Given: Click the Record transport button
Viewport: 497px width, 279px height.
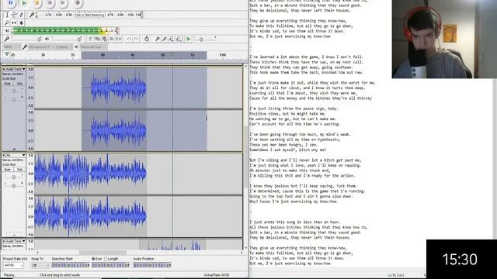Looking at the screenshot, I should point(77,3).
